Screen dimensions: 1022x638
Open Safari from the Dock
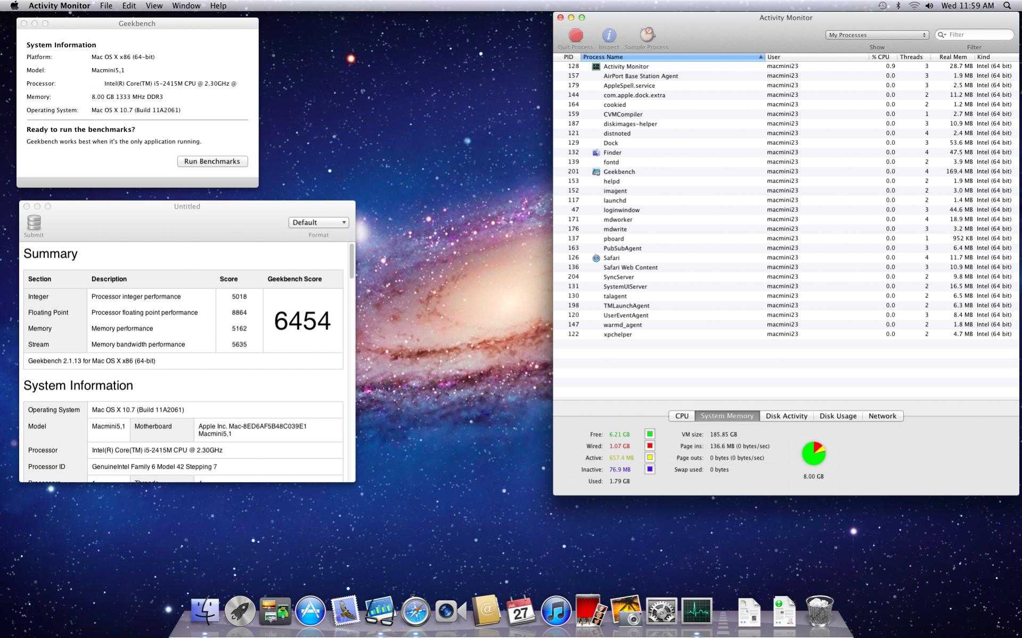pos(415,611)
